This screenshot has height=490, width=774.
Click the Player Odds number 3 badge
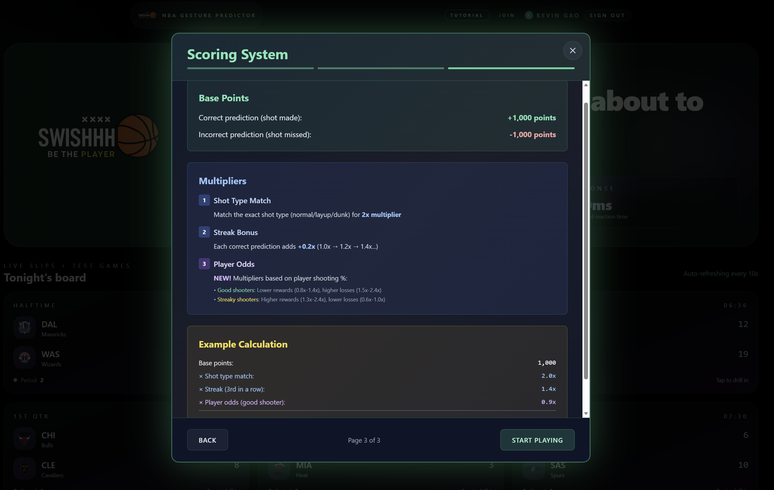pos(204,264)
